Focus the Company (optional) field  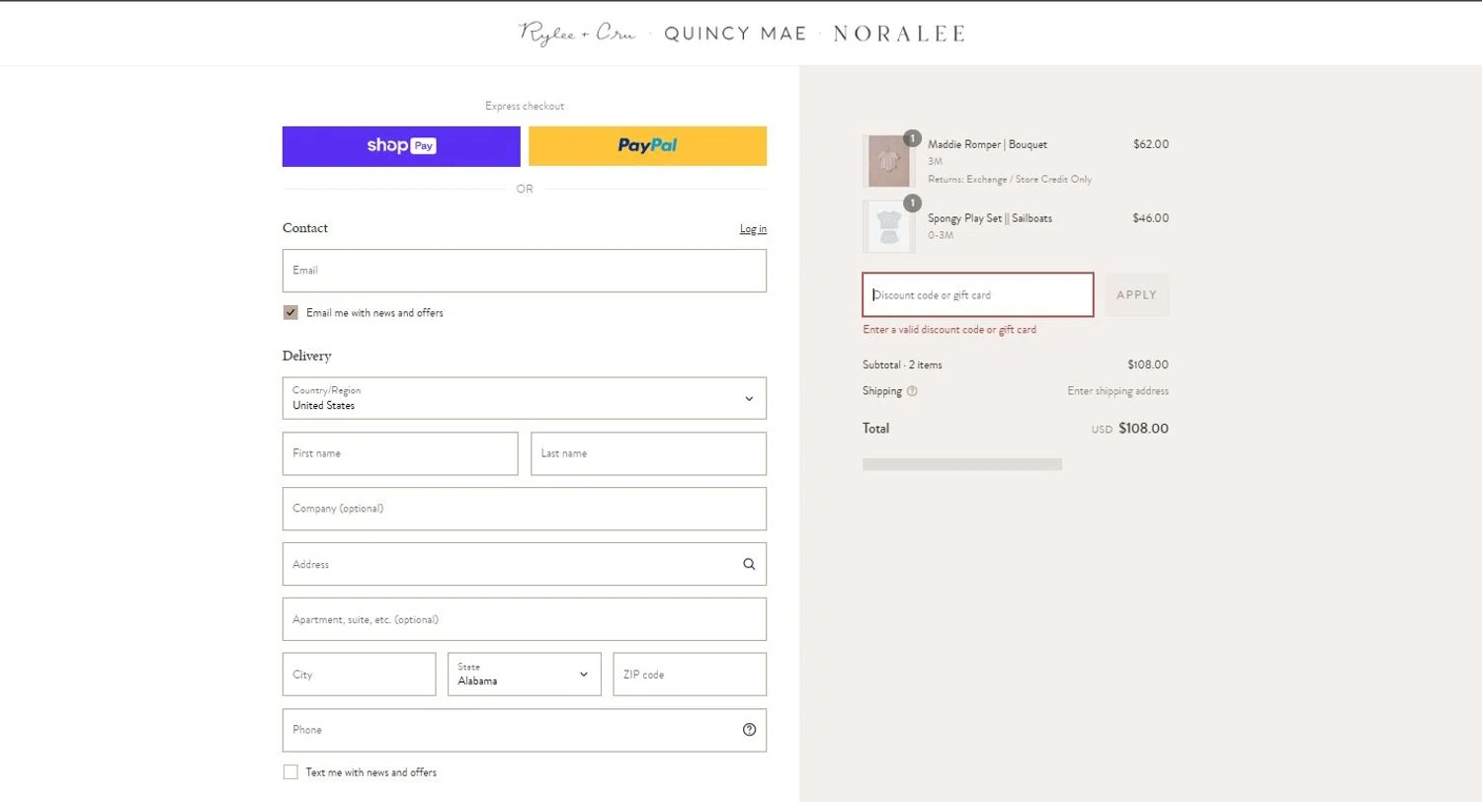coord(525,509)
